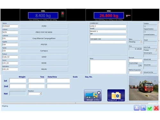Click the Customer field C01

coord(10,38)
